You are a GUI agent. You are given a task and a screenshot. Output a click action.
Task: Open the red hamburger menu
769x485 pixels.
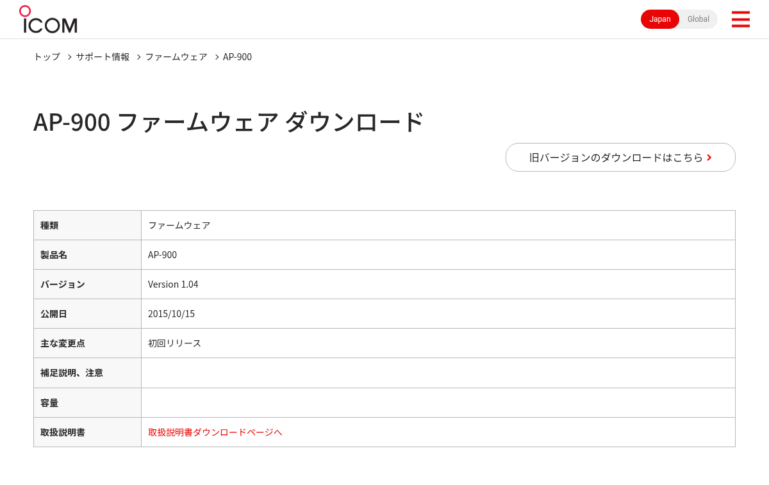click(740, 19)
